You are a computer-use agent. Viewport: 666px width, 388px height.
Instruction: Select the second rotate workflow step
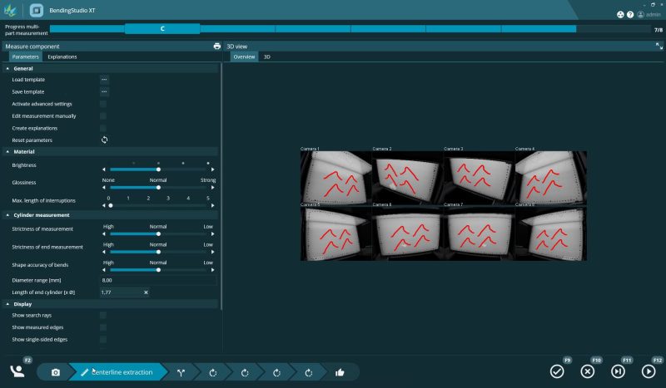click(245, 372)
